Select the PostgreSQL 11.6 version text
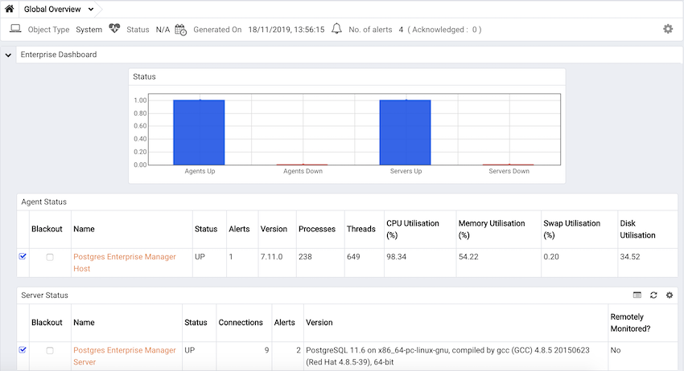The image size is (684, 371). coord(447,356)
